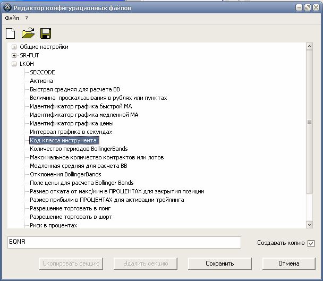Select Разрешение торговать в лонг

70,208
